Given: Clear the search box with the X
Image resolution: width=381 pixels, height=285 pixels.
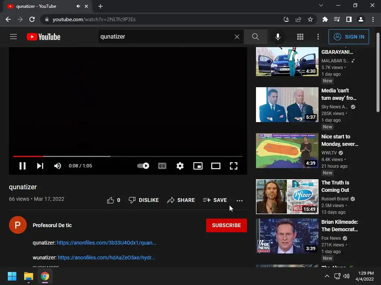Looking at the screenshot, I should point(237,37).
